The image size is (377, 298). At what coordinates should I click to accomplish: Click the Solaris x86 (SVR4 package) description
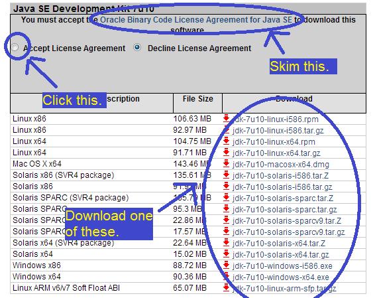(63, 175)
